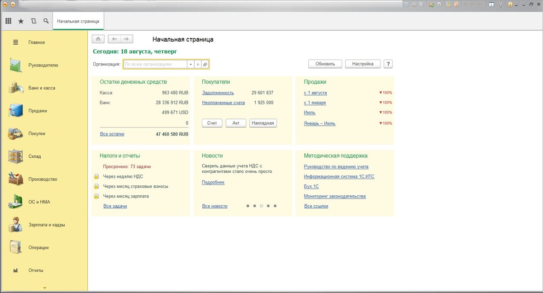Open sales с 1 января link

(x=315, y=103)
